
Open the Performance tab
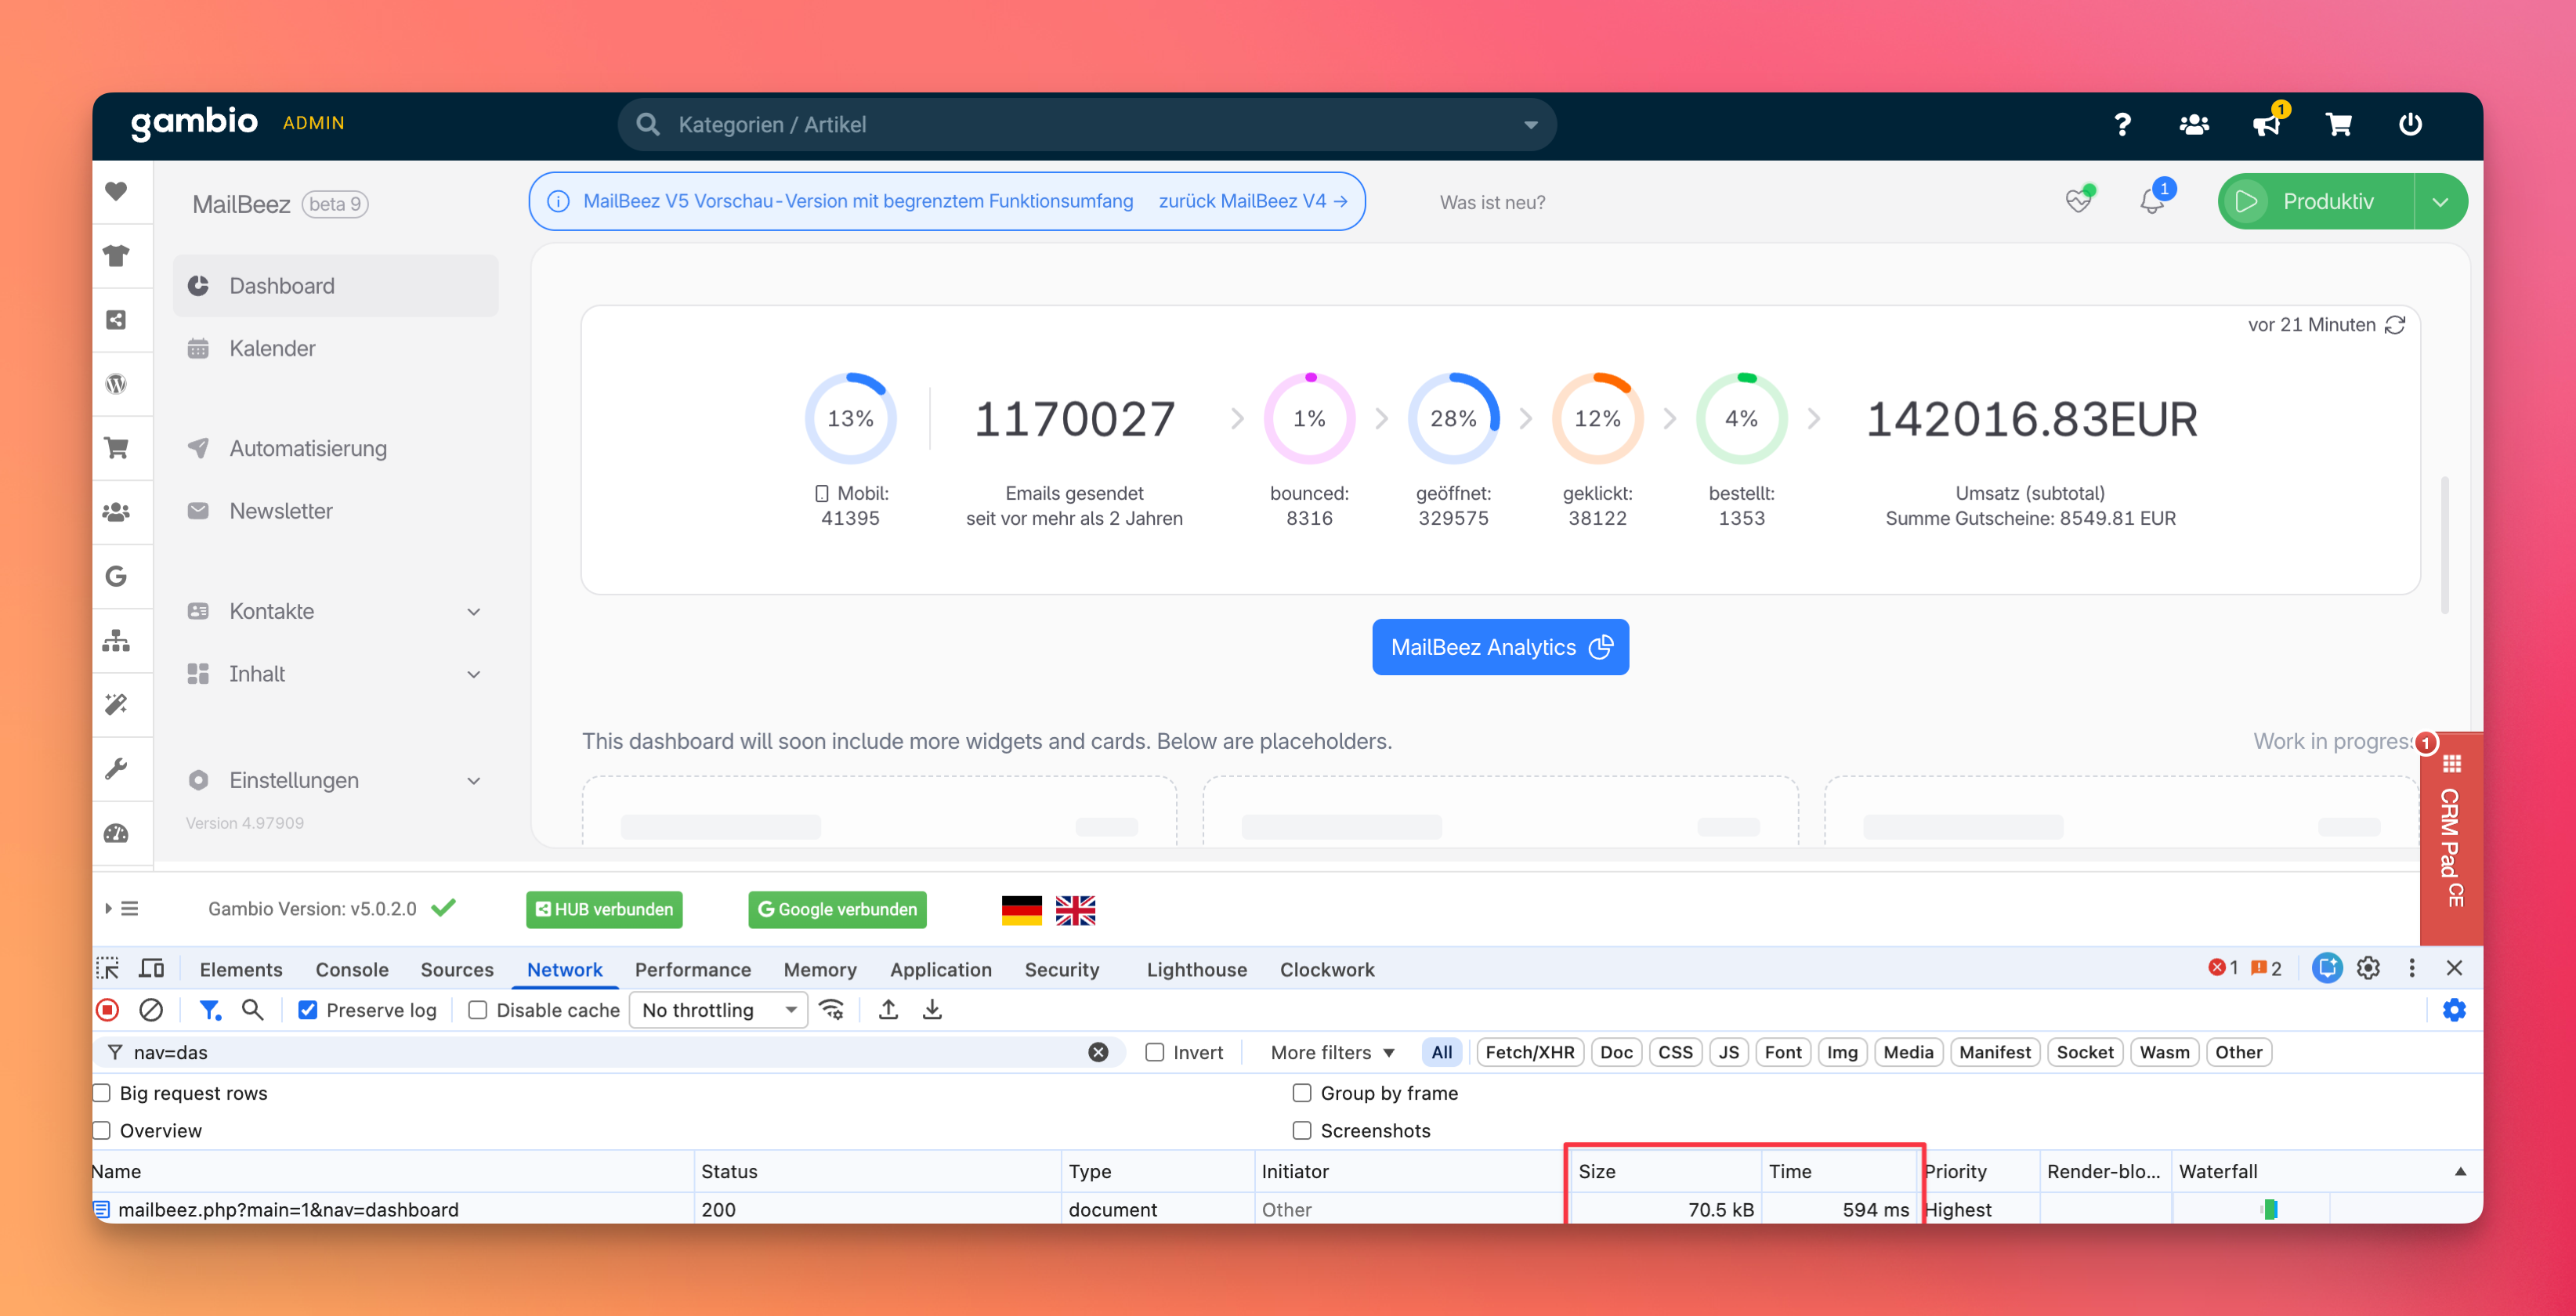[693, 969]
